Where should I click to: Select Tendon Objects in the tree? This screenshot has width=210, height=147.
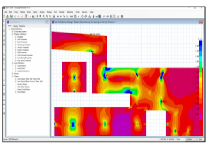pyautogui.click(x=22, y=84)
